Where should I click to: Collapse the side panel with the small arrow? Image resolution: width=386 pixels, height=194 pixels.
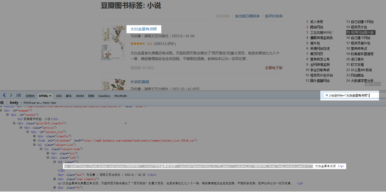125,123
